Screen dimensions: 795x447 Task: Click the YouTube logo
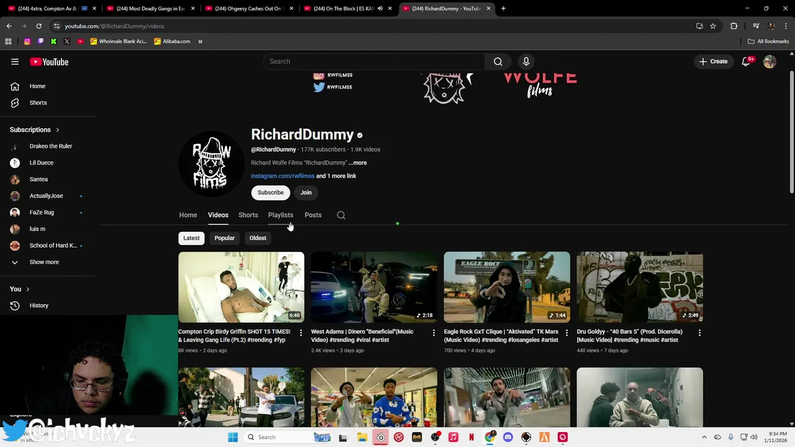[x=49, y=61]
